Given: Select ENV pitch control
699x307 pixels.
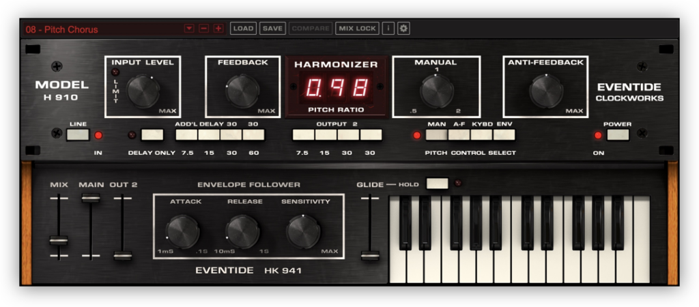Looking at the screenshot, I should 504,134.
